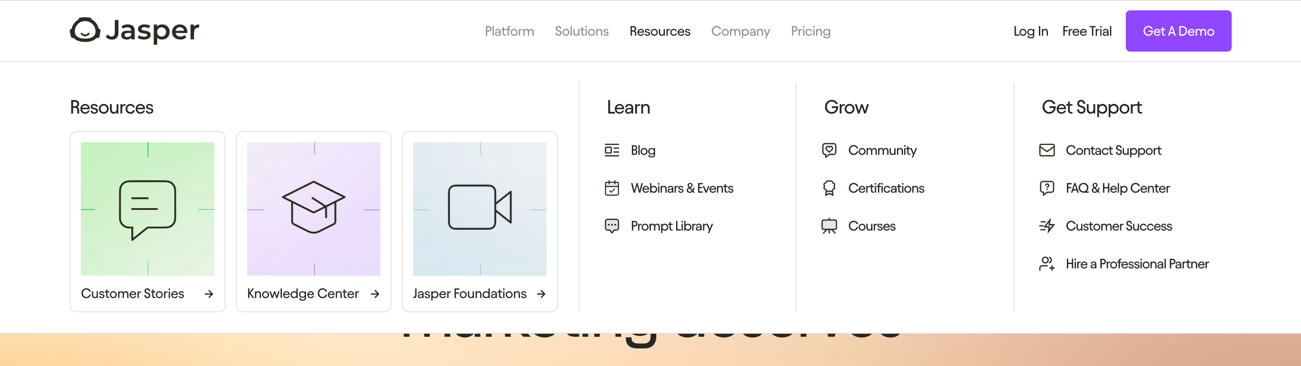The height and width of the screenshot is (366, 1301).
Task: Open the Customer Stories card thumbnail
Action: [148, 209]
